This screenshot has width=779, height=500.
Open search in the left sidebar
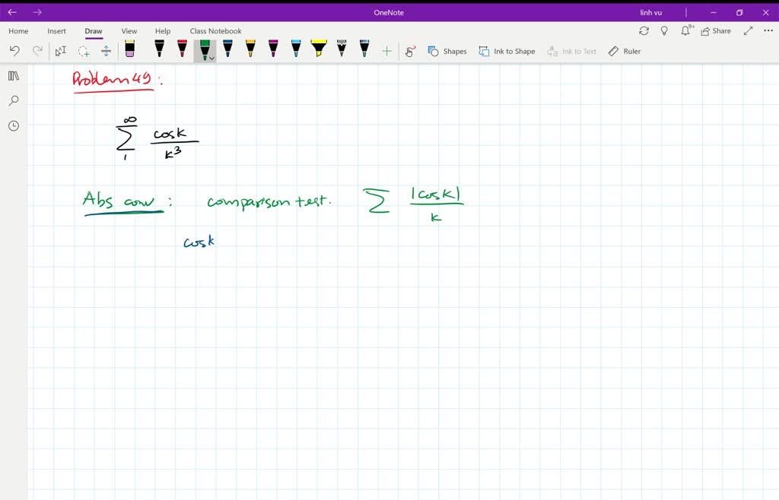click(x=13, y=100)
